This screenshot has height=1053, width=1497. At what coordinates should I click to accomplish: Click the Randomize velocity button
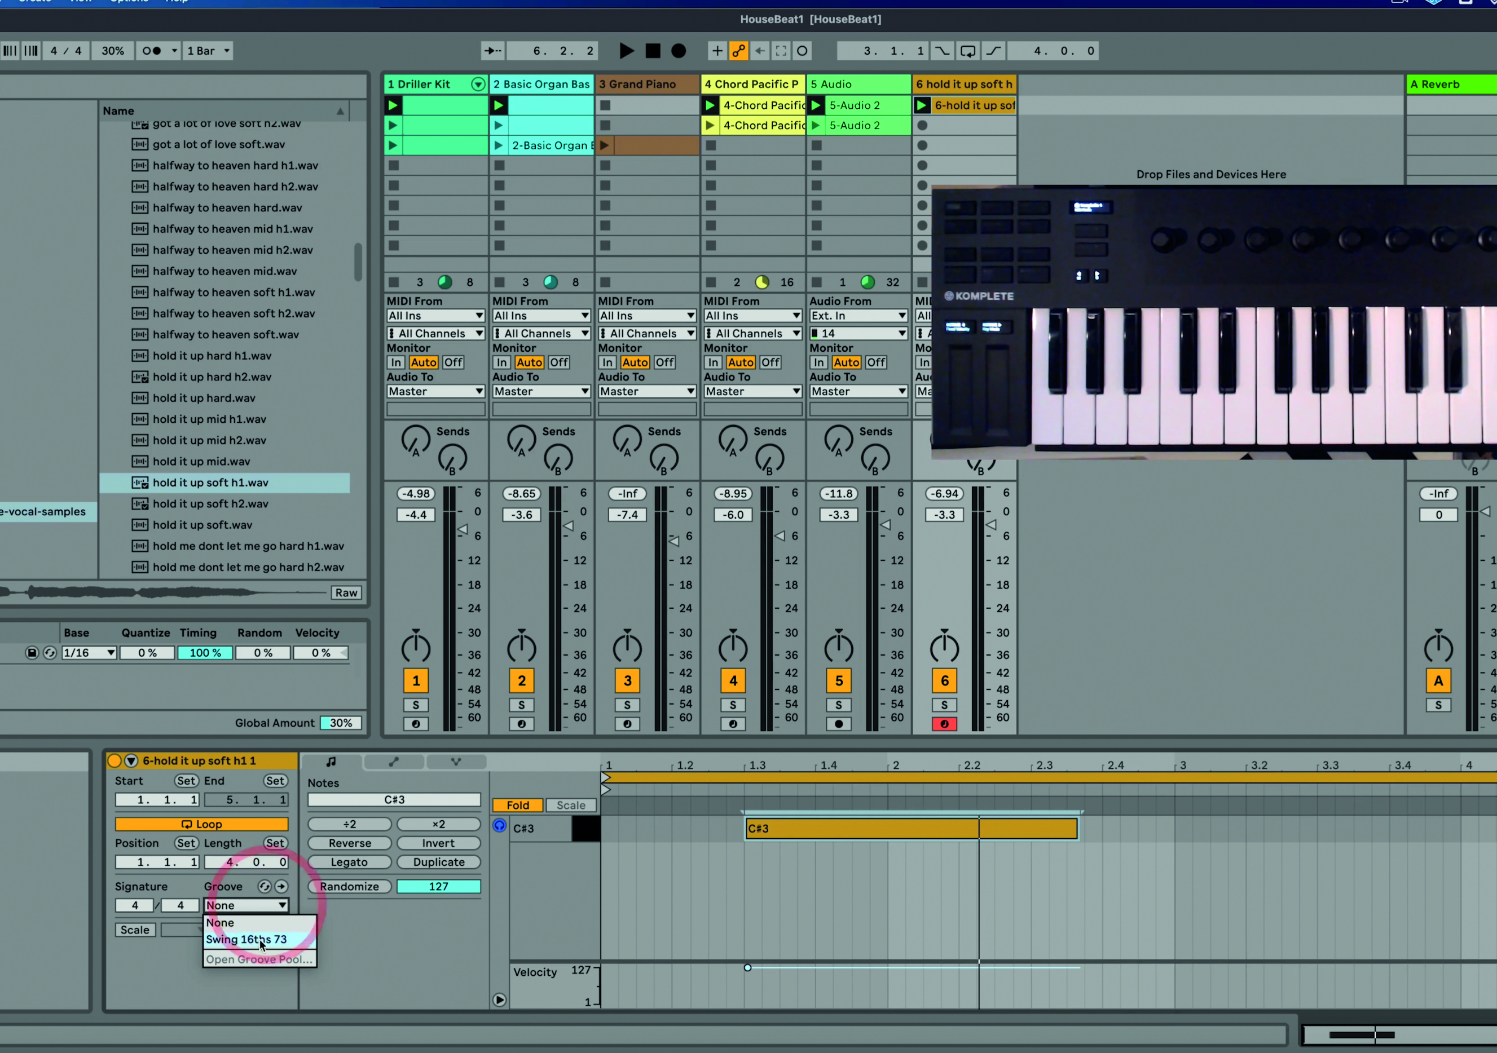pos(350,886)
